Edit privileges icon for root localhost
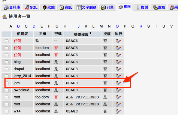178x115 pixels. pos(118,104)
